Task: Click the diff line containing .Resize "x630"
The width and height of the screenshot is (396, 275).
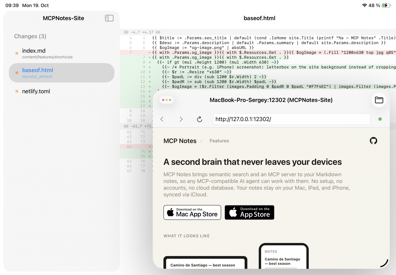Action: click(258, 72)
